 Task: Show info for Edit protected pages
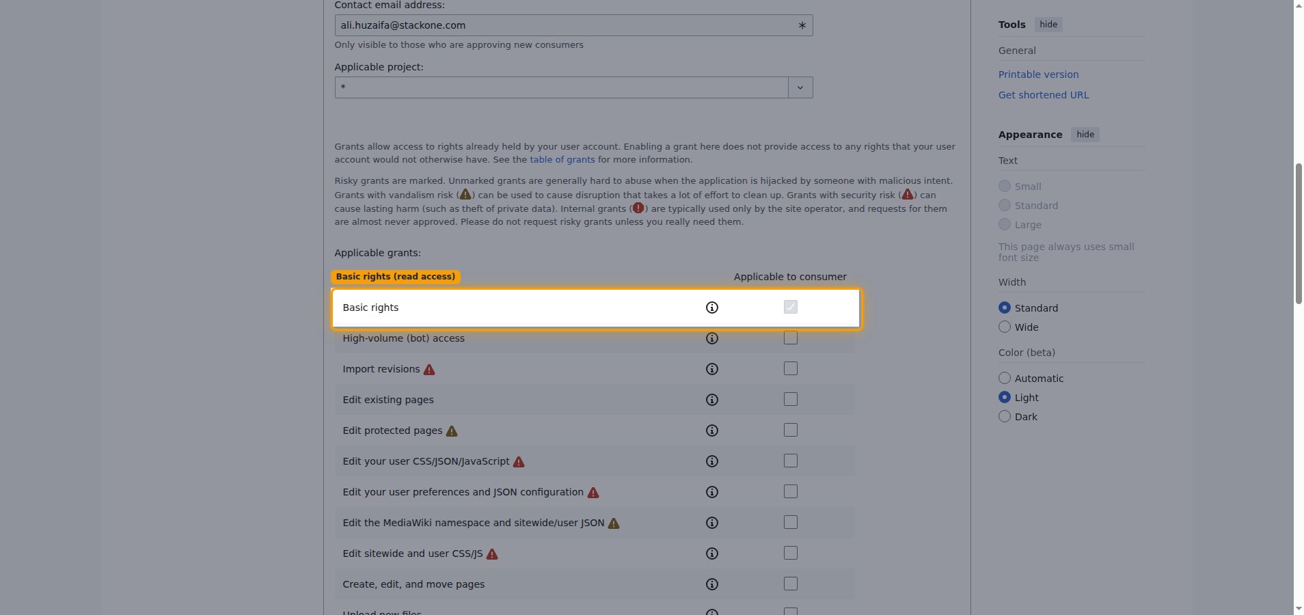(x=712, y=430)
